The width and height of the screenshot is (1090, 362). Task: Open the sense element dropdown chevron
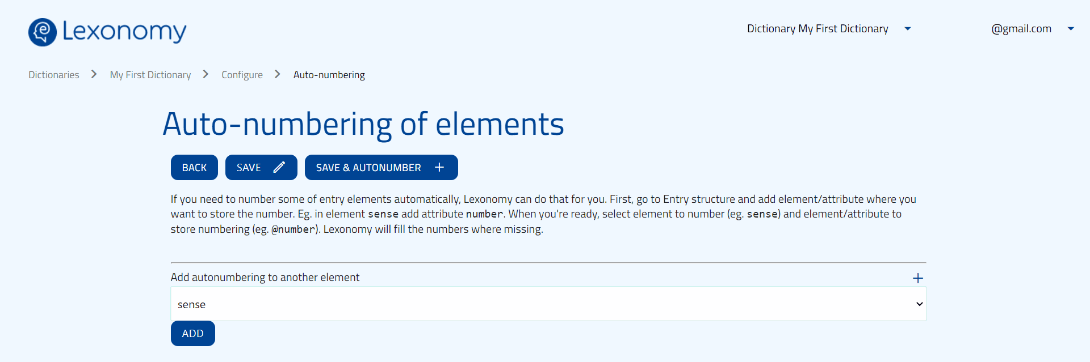pos(919,304)
